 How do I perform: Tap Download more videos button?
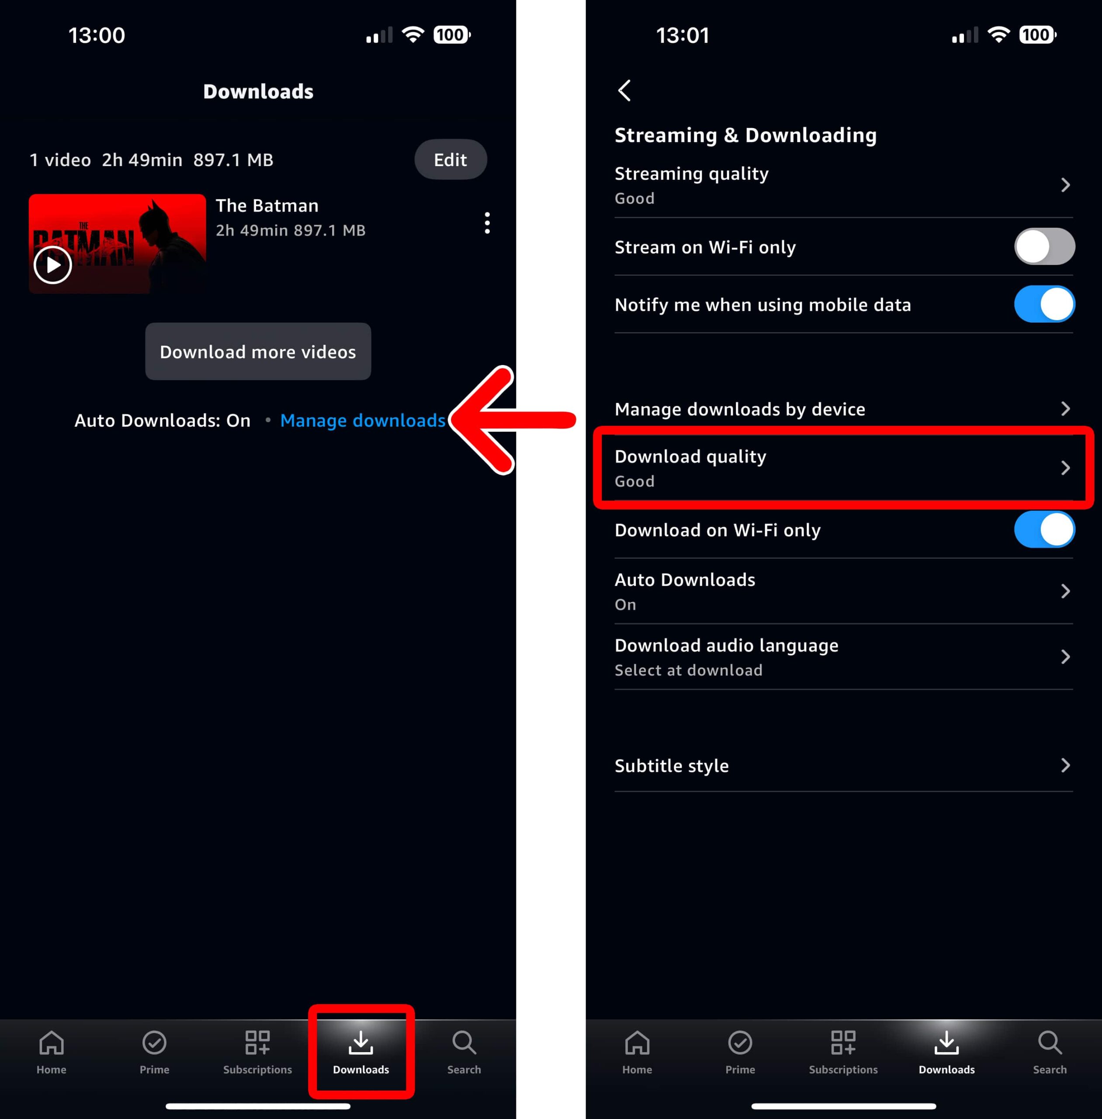(257, 351)
